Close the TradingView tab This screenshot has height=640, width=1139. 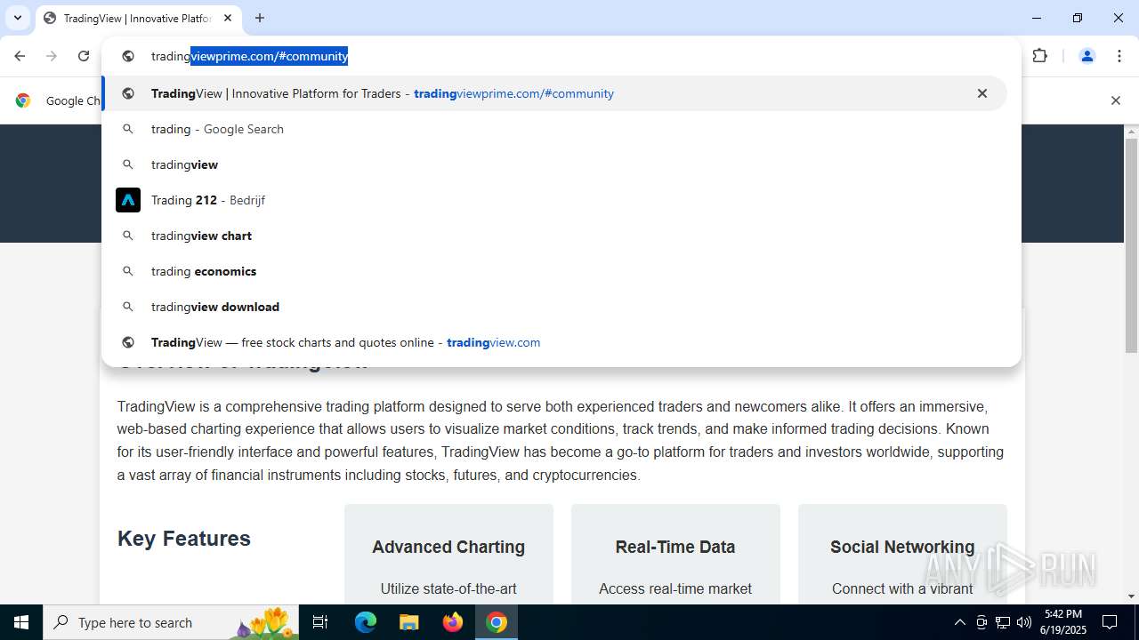pos(228,18)
